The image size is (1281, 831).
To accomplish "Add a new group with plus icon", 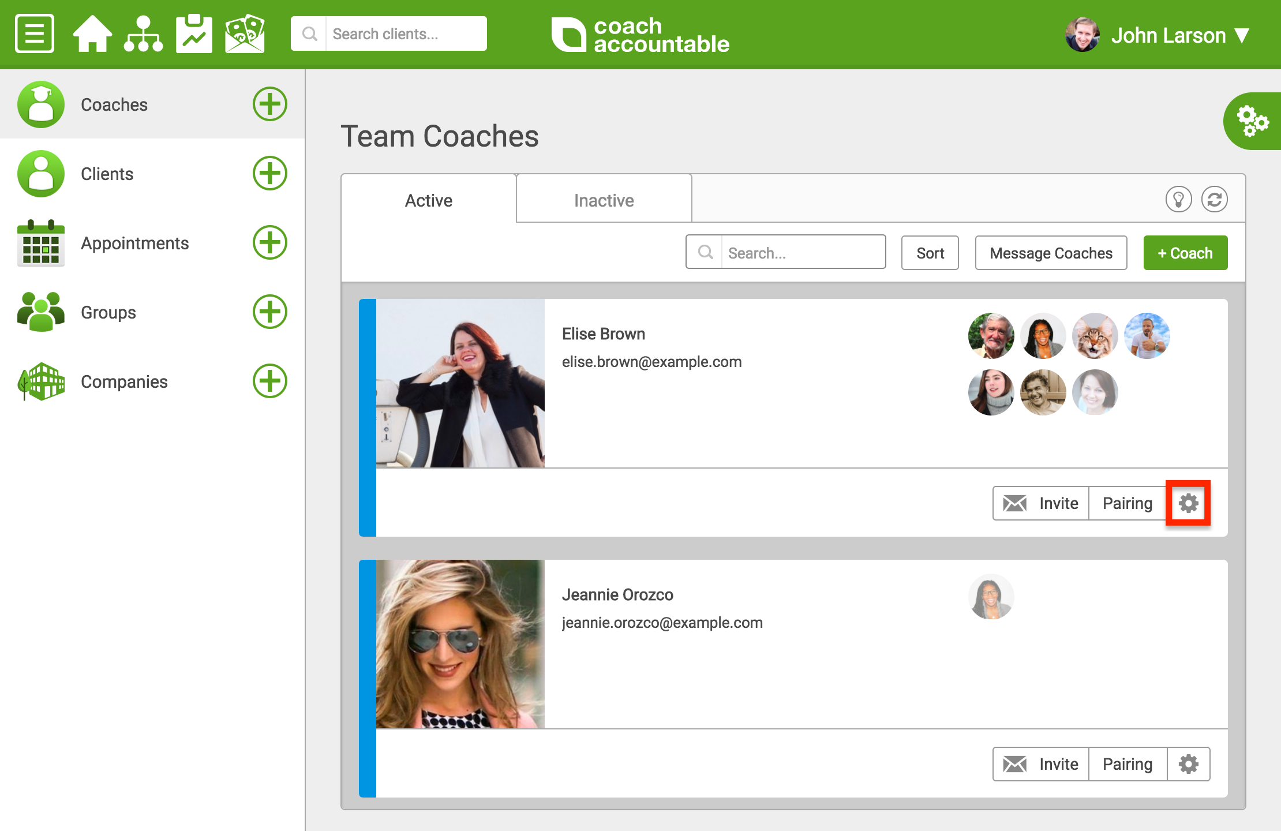I will [270, 312].
